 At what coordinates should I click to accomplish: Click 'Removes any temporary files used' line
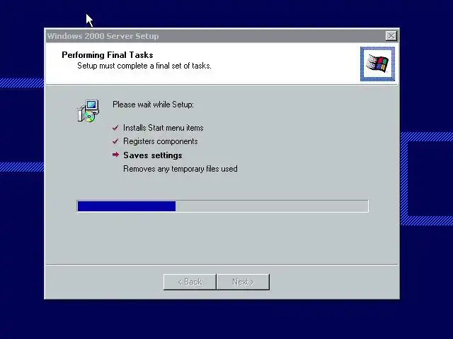(x=180, y=169)
